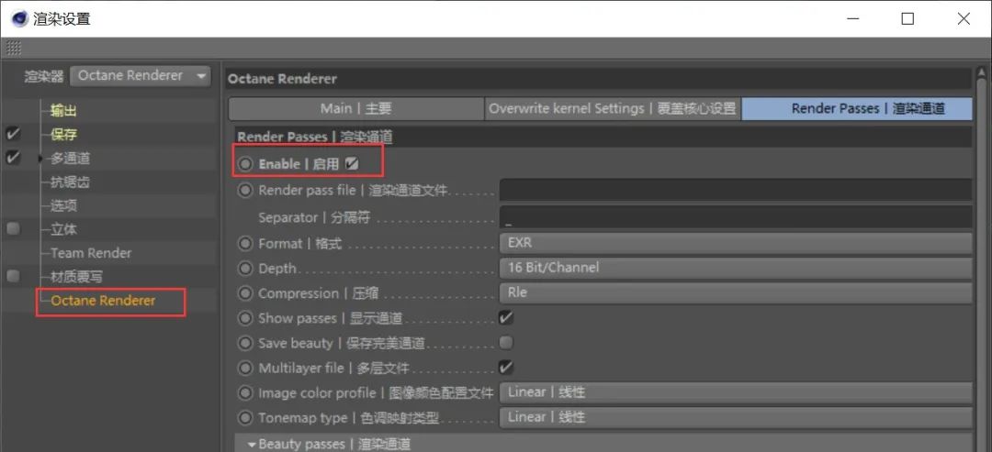This screenshot has width=992, height=452.
Task: Select 保存 in the settings list
Action: (63, 135)
